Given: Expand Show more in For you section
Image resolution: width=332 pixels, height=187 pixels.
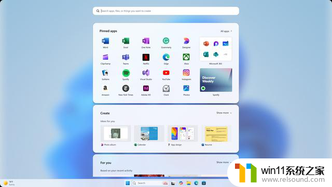Looking at the screenshot, I should (x=224, y=162).
